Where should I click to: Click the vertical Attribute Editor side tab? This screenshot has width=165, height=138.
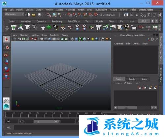point(161,75)
